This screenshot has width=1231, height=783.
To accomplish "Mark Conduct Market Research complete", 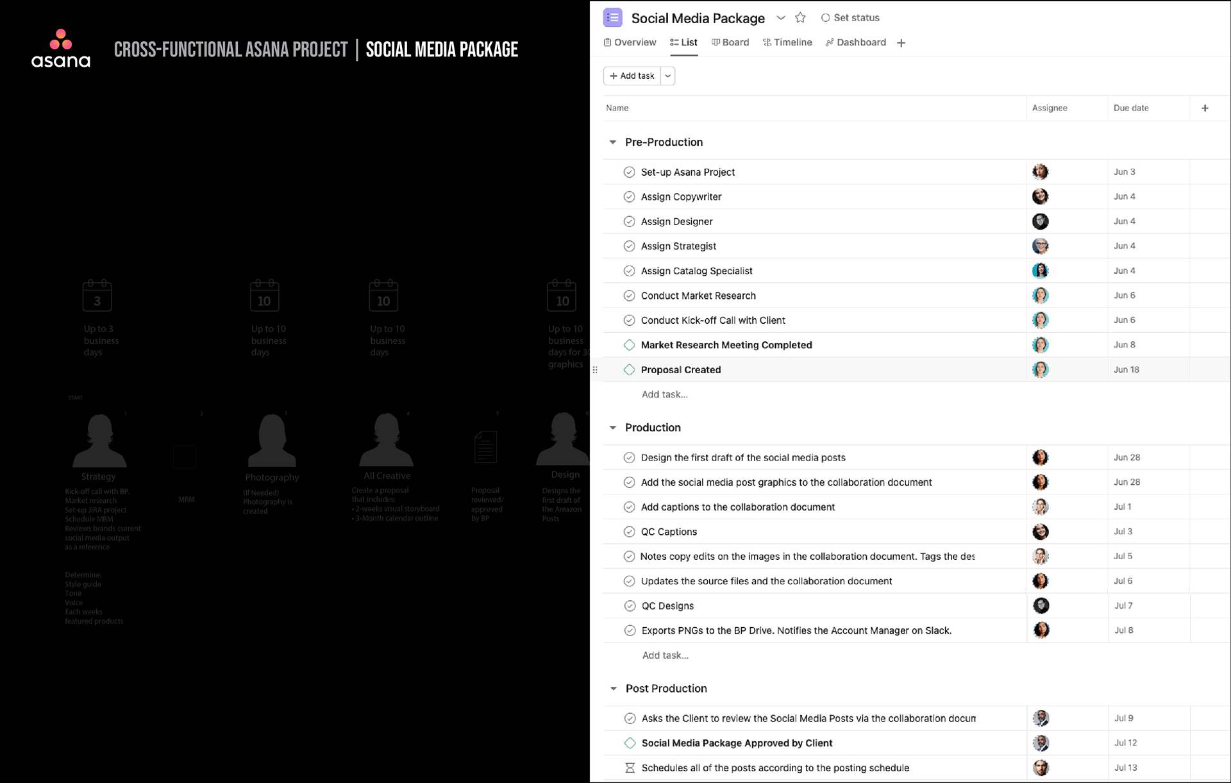I will [629, 296].
